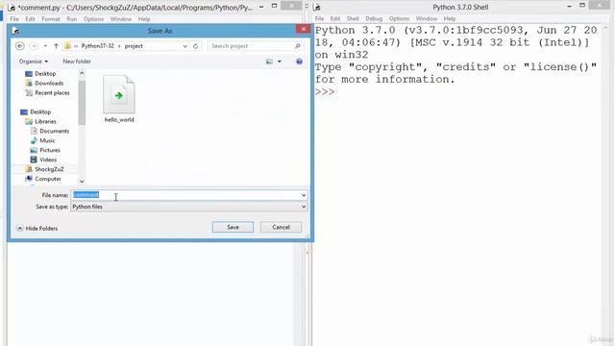
Task: Open Shell menu in Python Shell
Action: pos(353,18)
